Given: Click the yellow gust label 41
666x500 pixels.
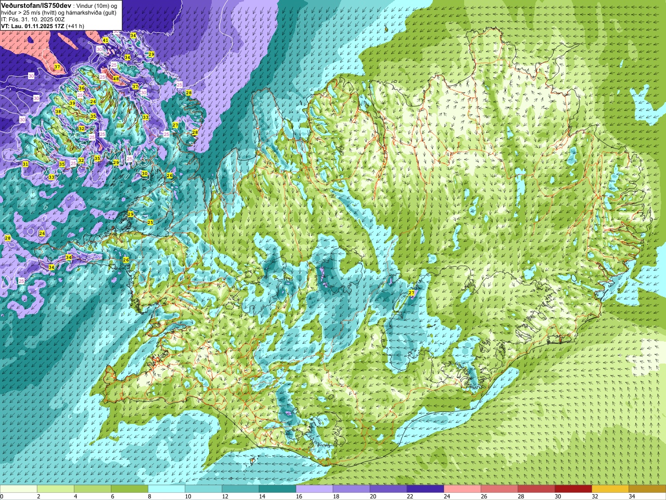Looking at the screenshot, I should [106, 40].
